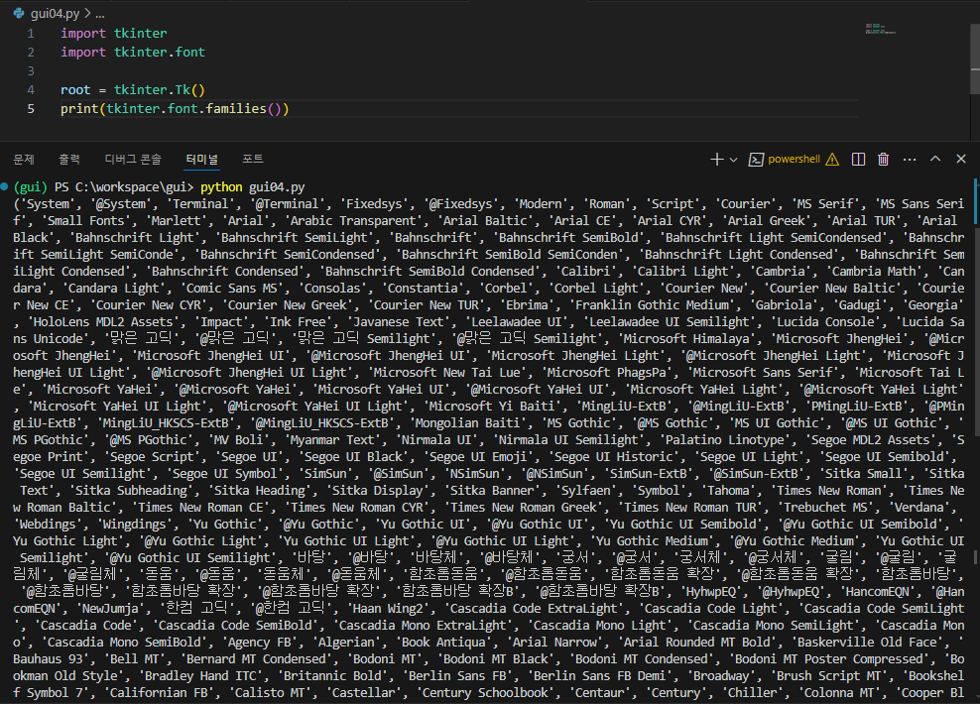Open the panel more actions menu
Screen dimensions: 980x704
[x=910, y=160]
